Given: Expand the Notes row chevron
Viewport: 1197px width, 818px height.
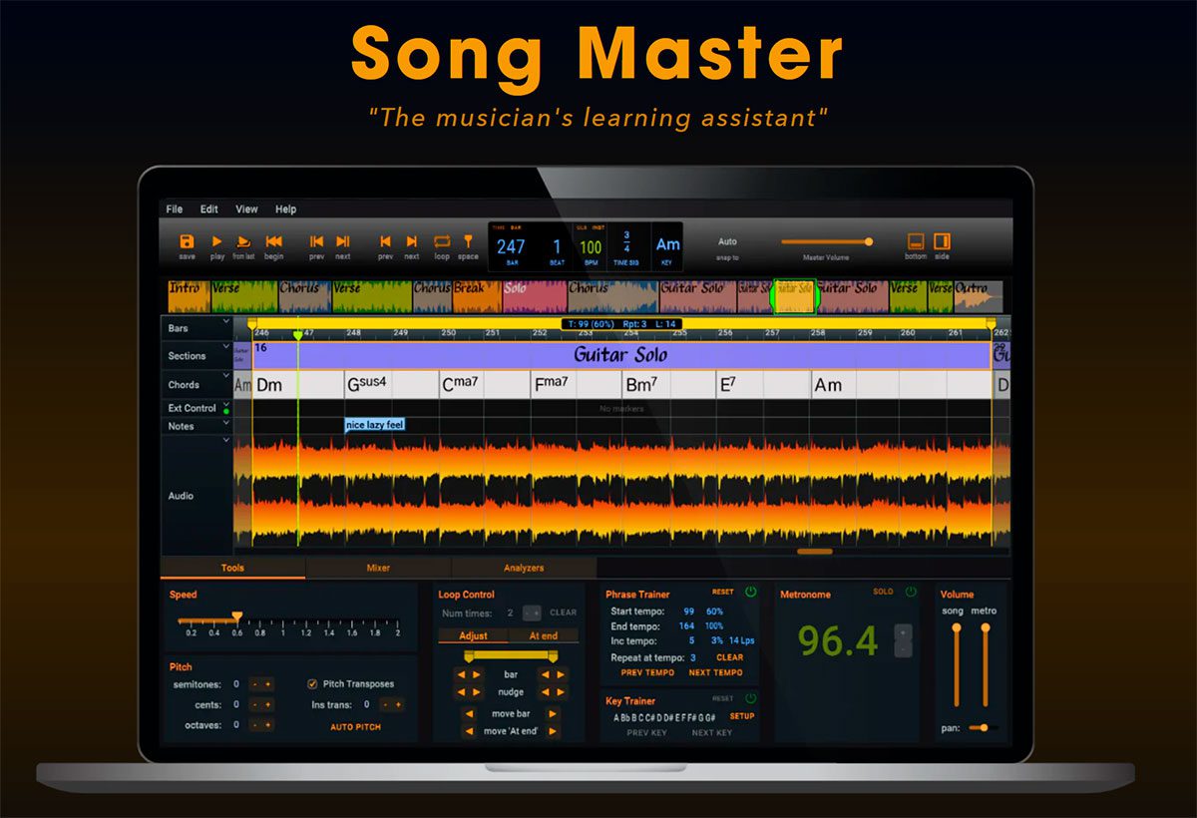Looking at the screenshot, I should pyautogui.click(x=226, y=423).
